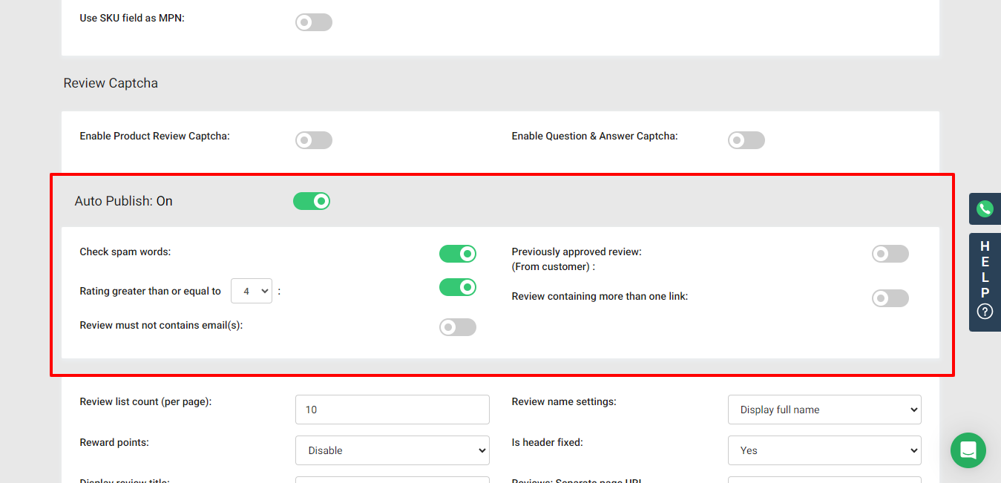
Task: Click the Review containing more than one link label
Action: tap(600, 296)
